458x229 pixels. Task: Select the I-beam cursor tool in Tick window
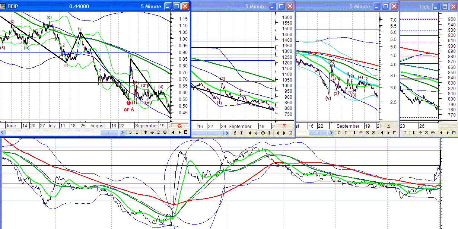point(405,133)
